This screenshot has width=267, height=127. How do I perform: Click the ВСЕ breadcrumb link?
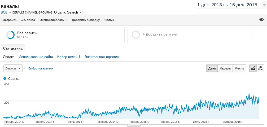pos(4,12)
